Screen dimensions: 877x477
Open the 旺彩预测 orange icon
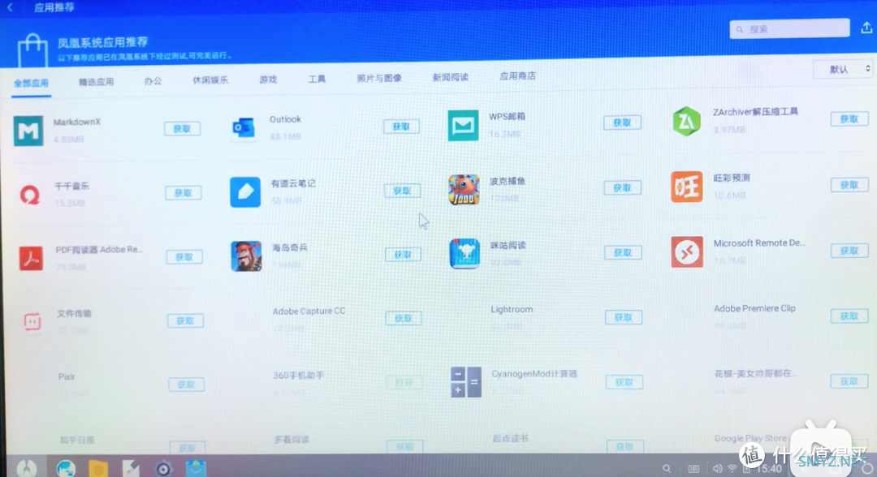[686, 187]
